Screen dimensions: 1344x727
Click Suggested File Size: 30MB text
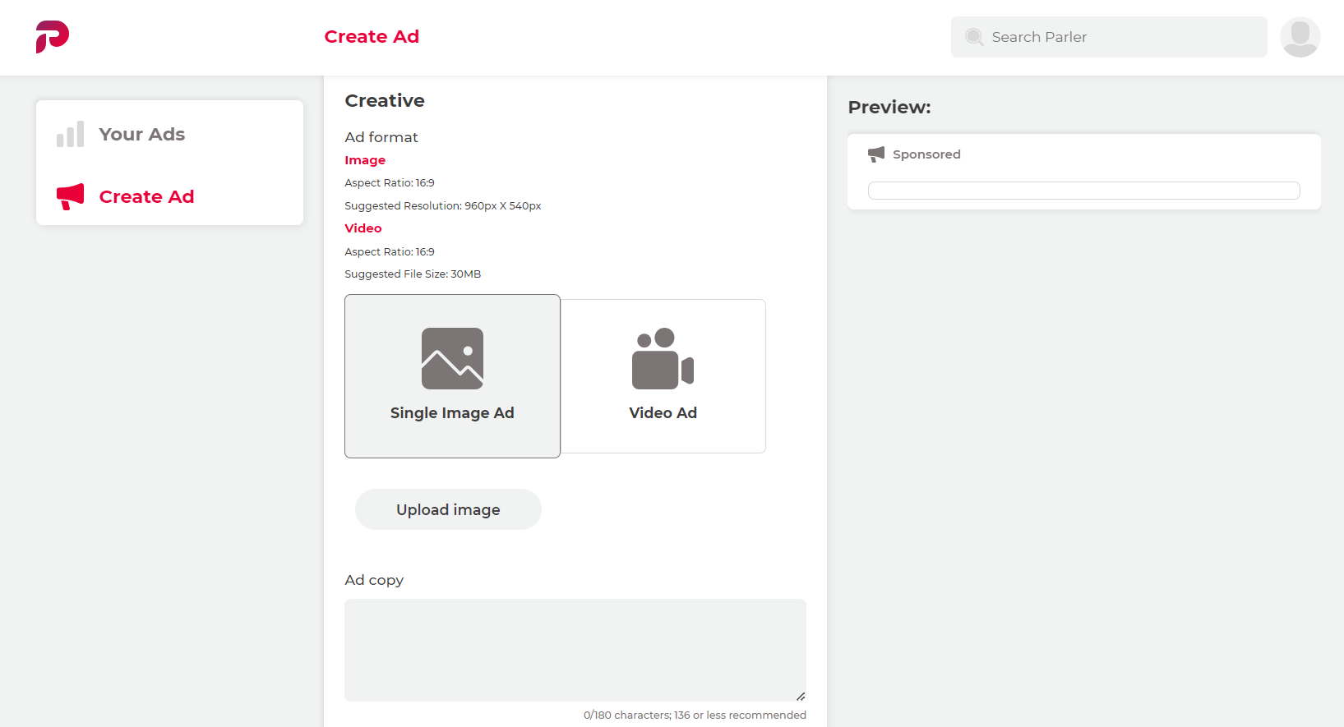point(413,274)
